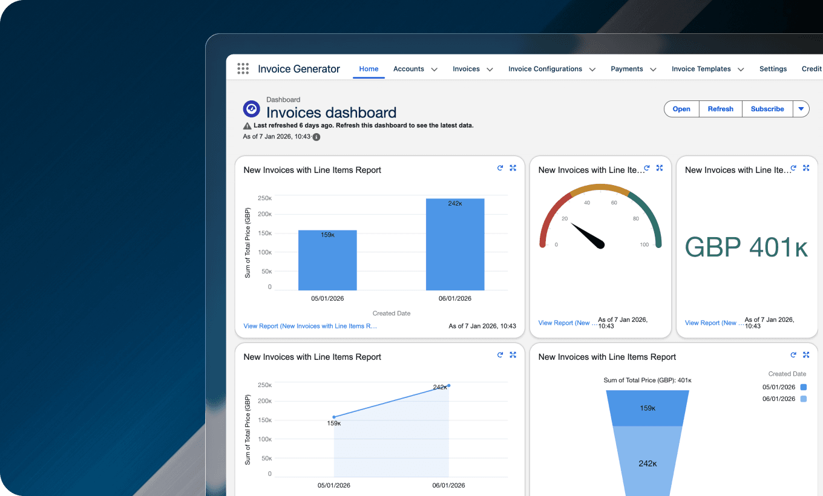Click the warning triangle icon near refresh message
This screenshot has width=823, height=496.
pyautogui.click(x=247, y=125)
